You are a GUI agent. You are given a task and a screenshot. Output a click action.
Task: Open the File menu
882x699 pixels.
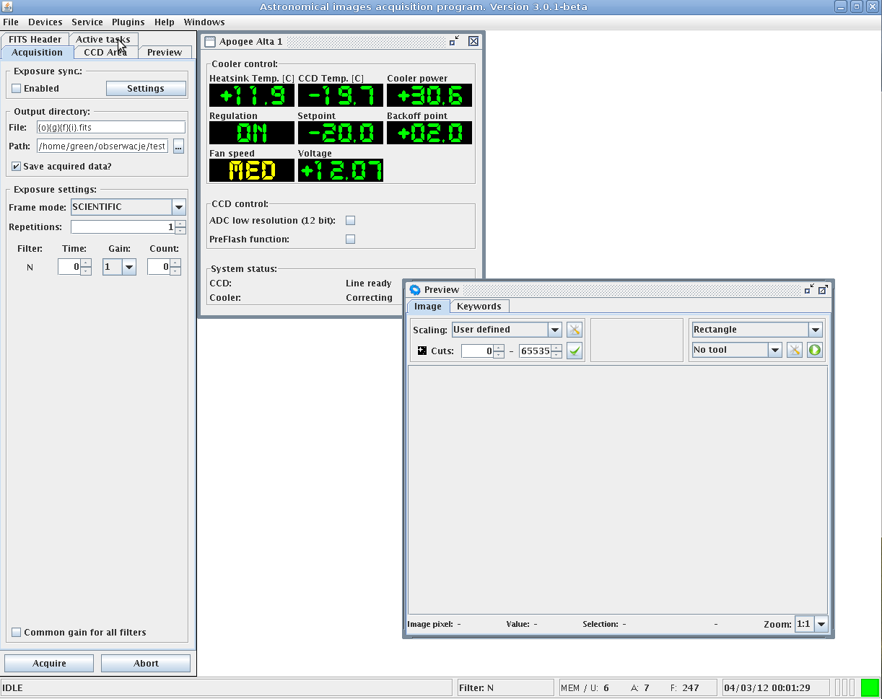[11, 22]
